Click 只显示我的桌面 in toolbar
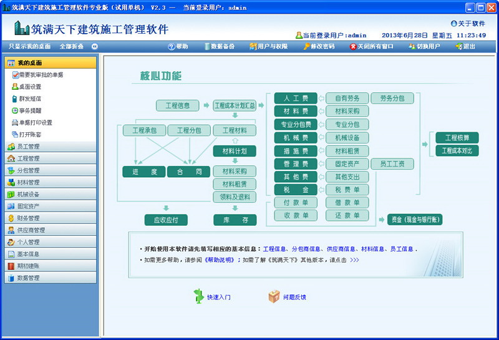This screenshot has width=499, height=340. [29, 47]
